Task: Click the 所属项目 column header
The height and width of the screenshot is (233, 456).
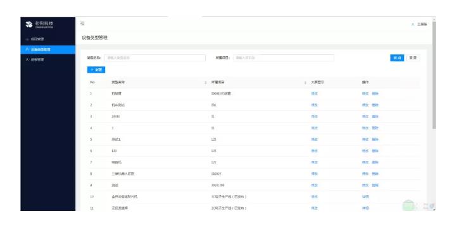Action: click(218, 83)
